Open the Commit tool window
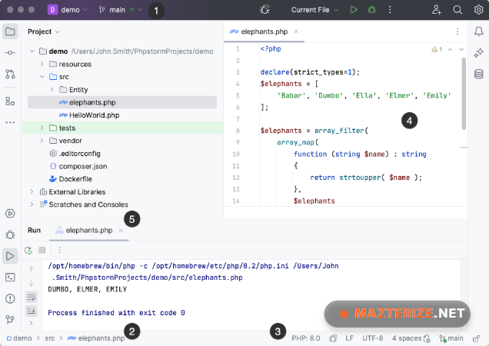489x346 pixels. 10,53
